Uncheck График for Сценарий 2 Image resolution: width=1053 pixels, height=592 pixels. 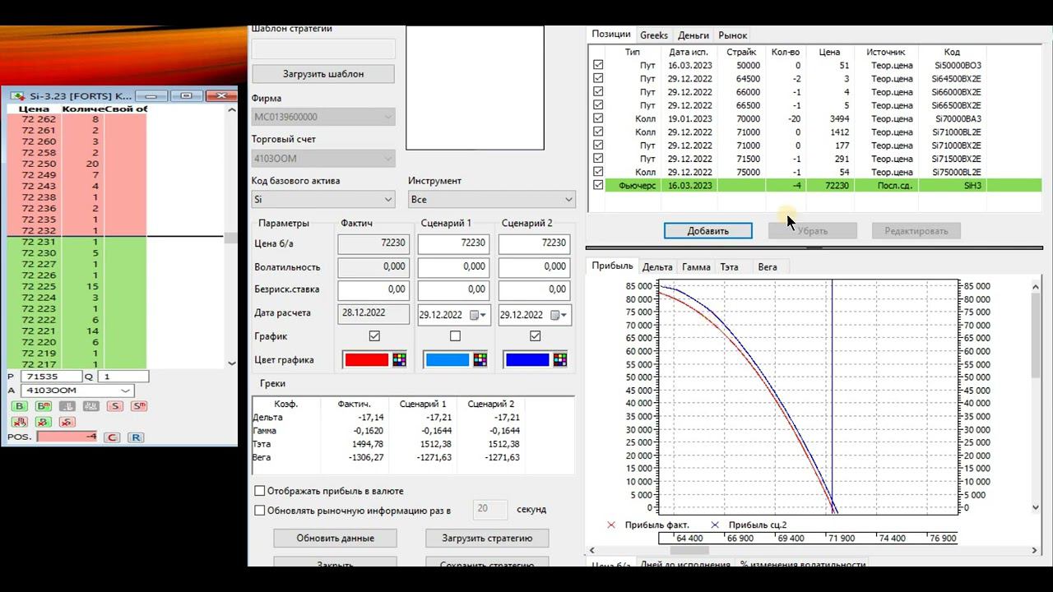coord(536,335)
